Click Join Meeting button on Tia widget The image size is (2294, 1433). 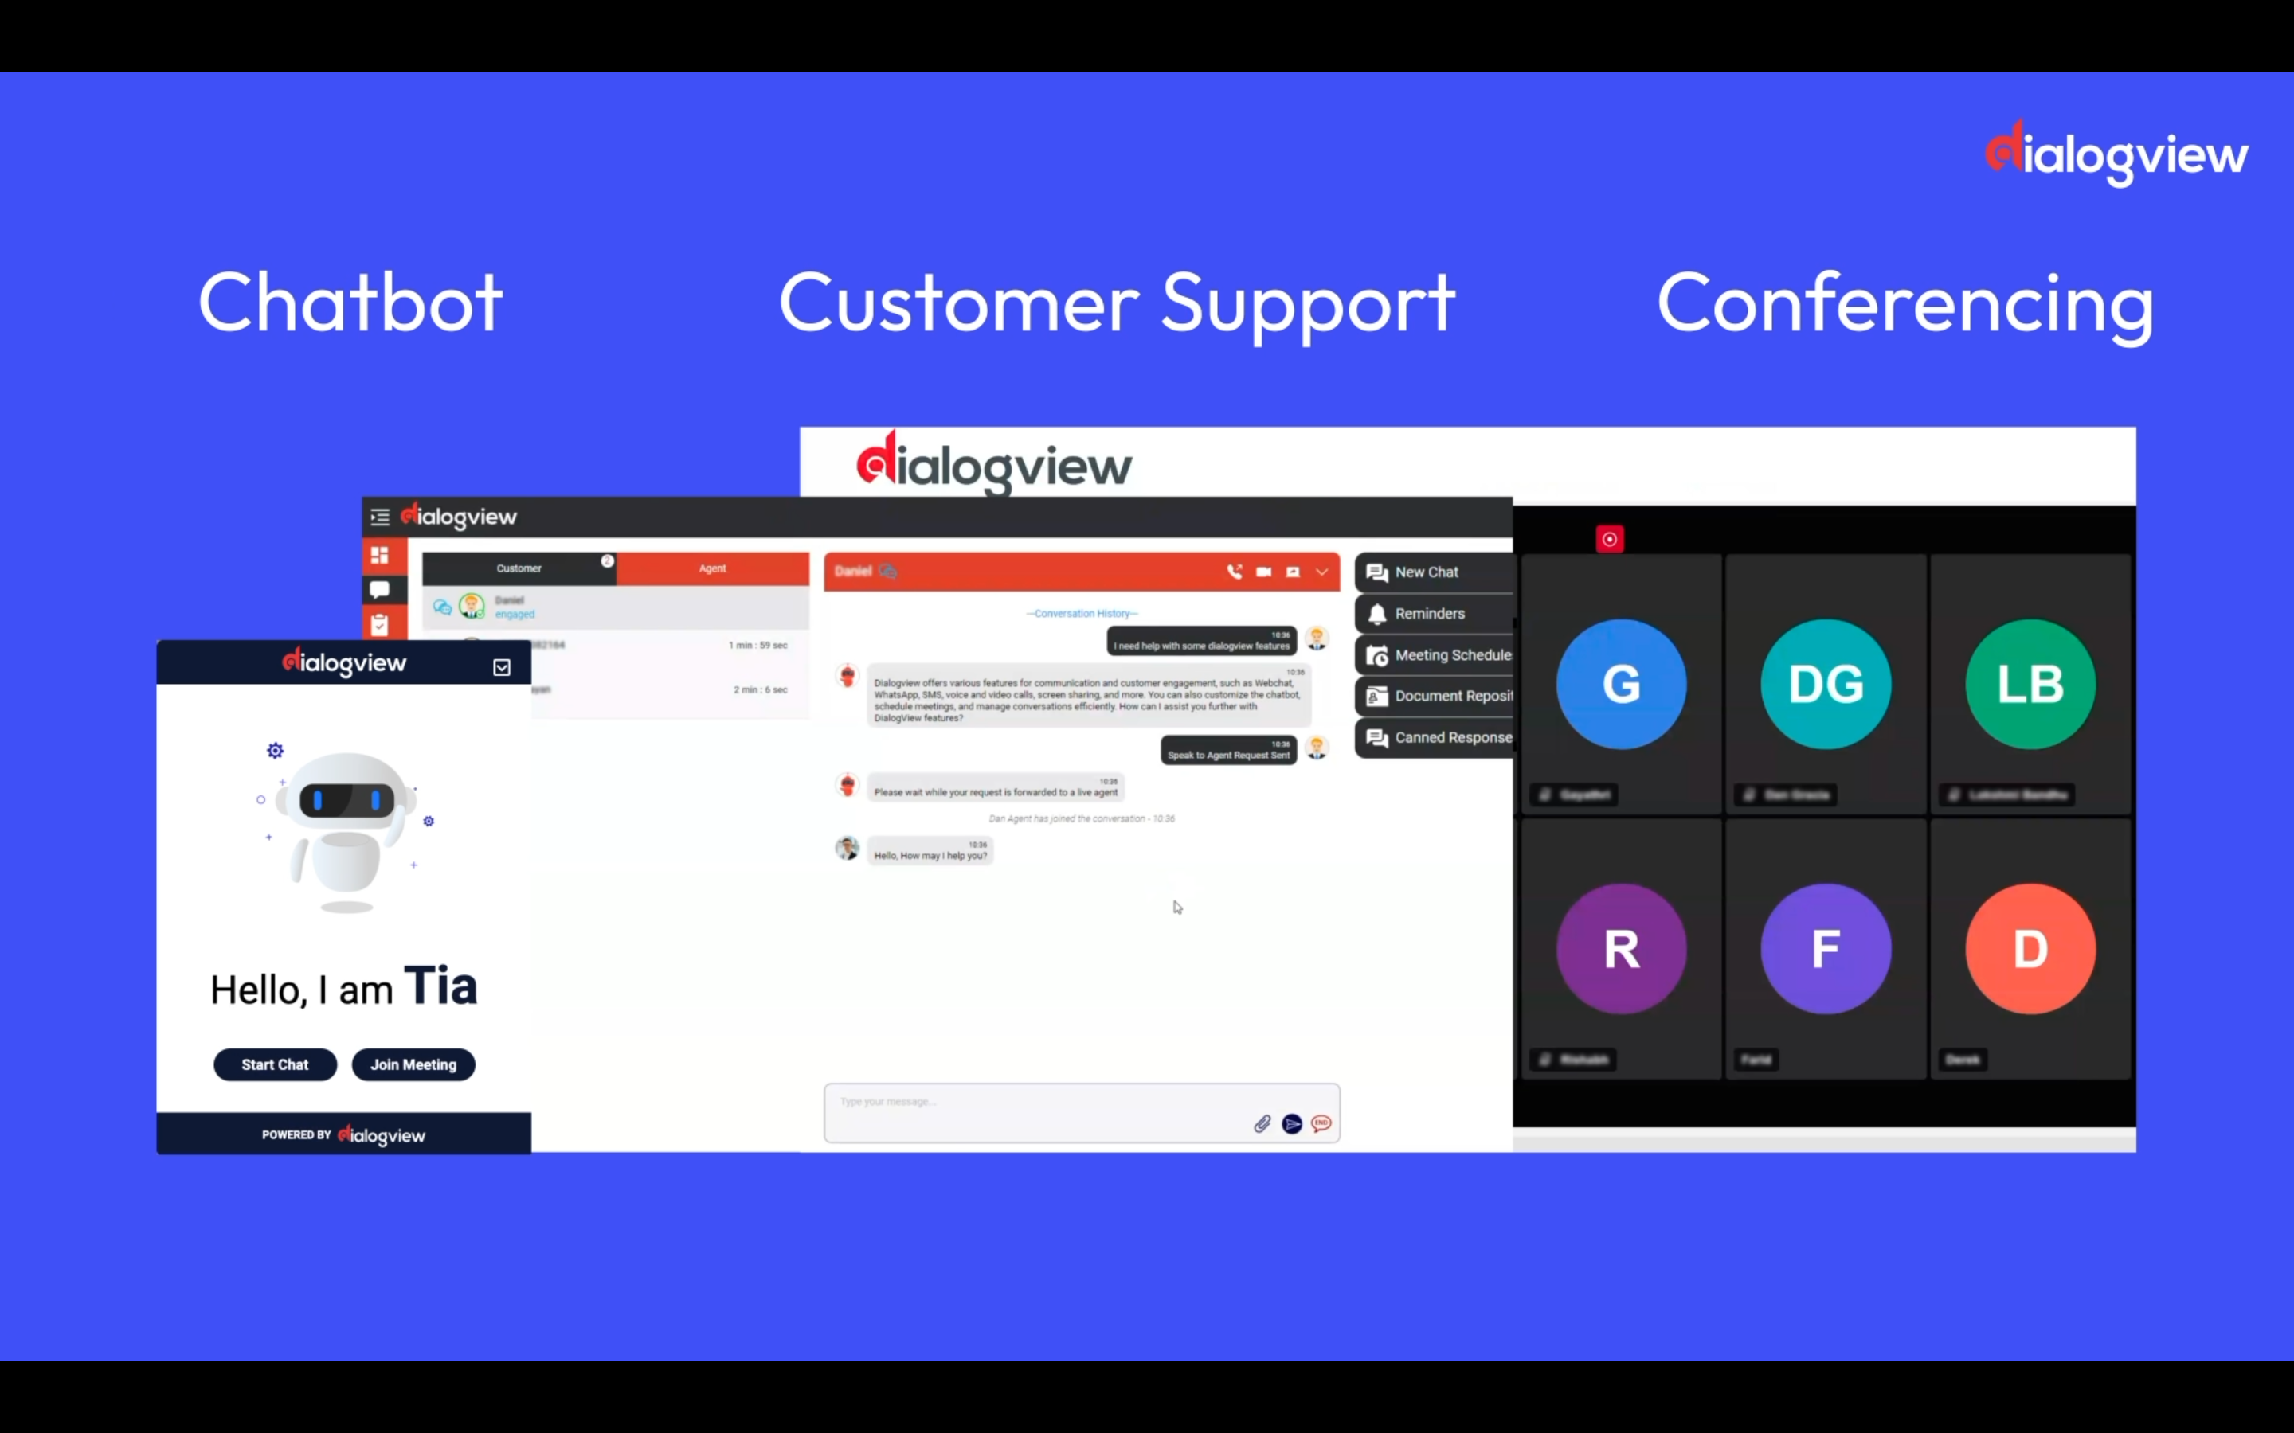pyautogui.click(x=414, y=1063)
